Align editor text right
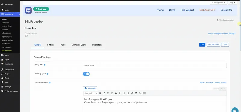The height and width of the screenshot is (112, 241). (x=128, y=93)
